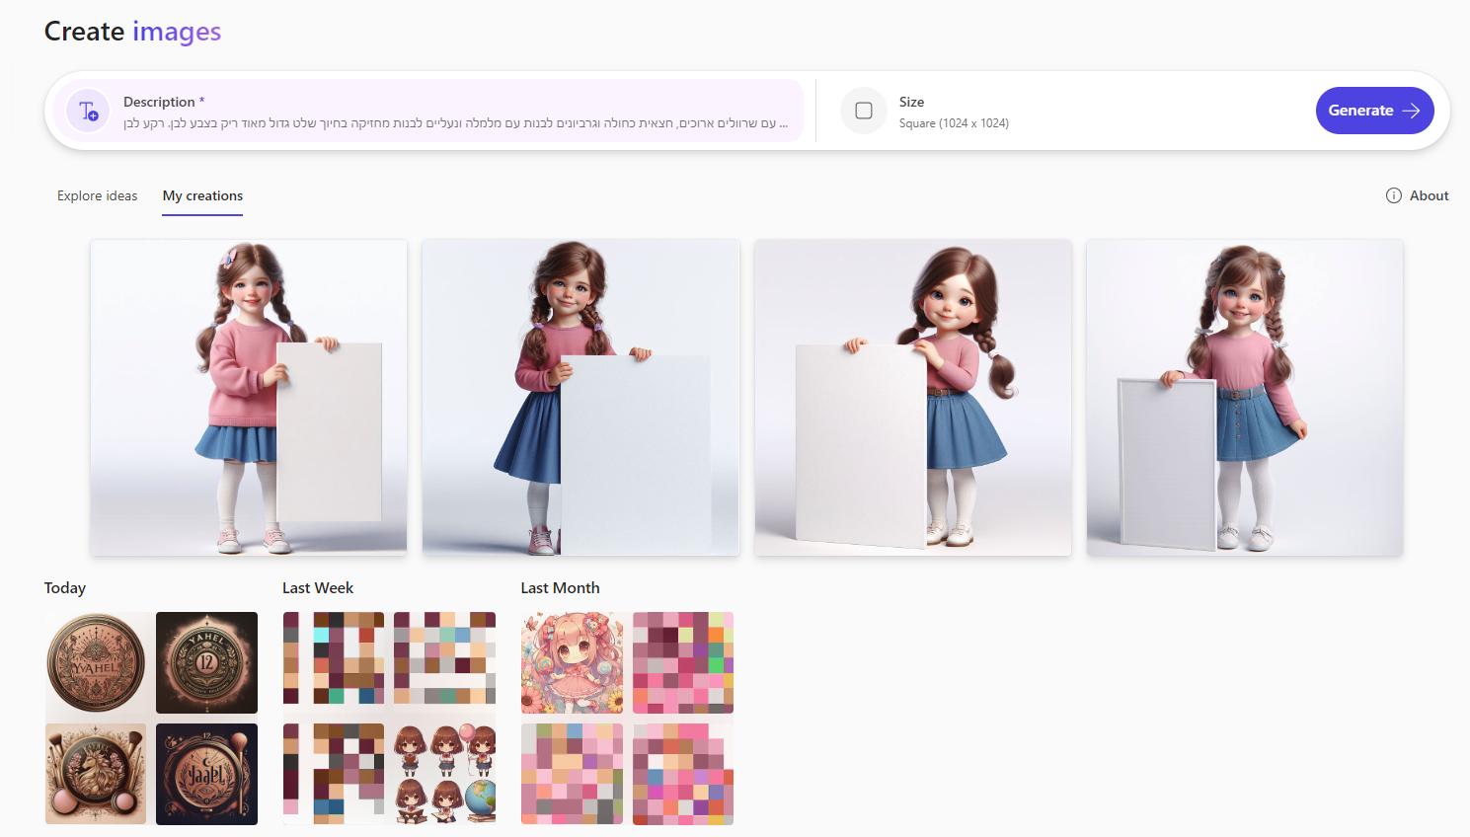Open the dark YAHEL 12 emblem thumbnail
Viewport: 1470px width, 837px height.
206,662
